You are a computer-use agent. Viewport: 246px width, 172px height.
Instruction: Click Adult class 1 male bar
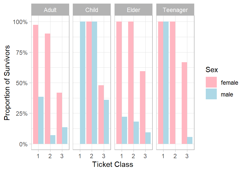click(41, 120)
